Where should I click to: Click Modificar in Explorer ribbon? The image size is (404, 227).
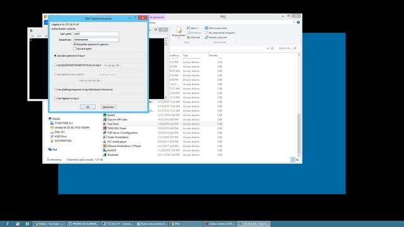(194, 33)
